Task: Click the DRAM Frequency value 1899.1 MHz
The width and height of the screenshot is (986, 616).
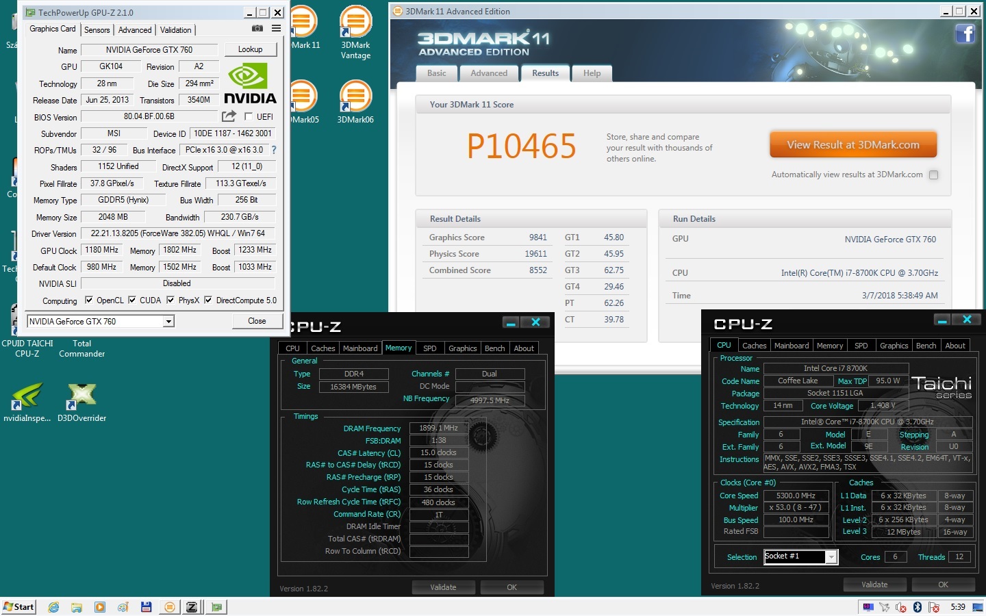Action: point(439,428)
